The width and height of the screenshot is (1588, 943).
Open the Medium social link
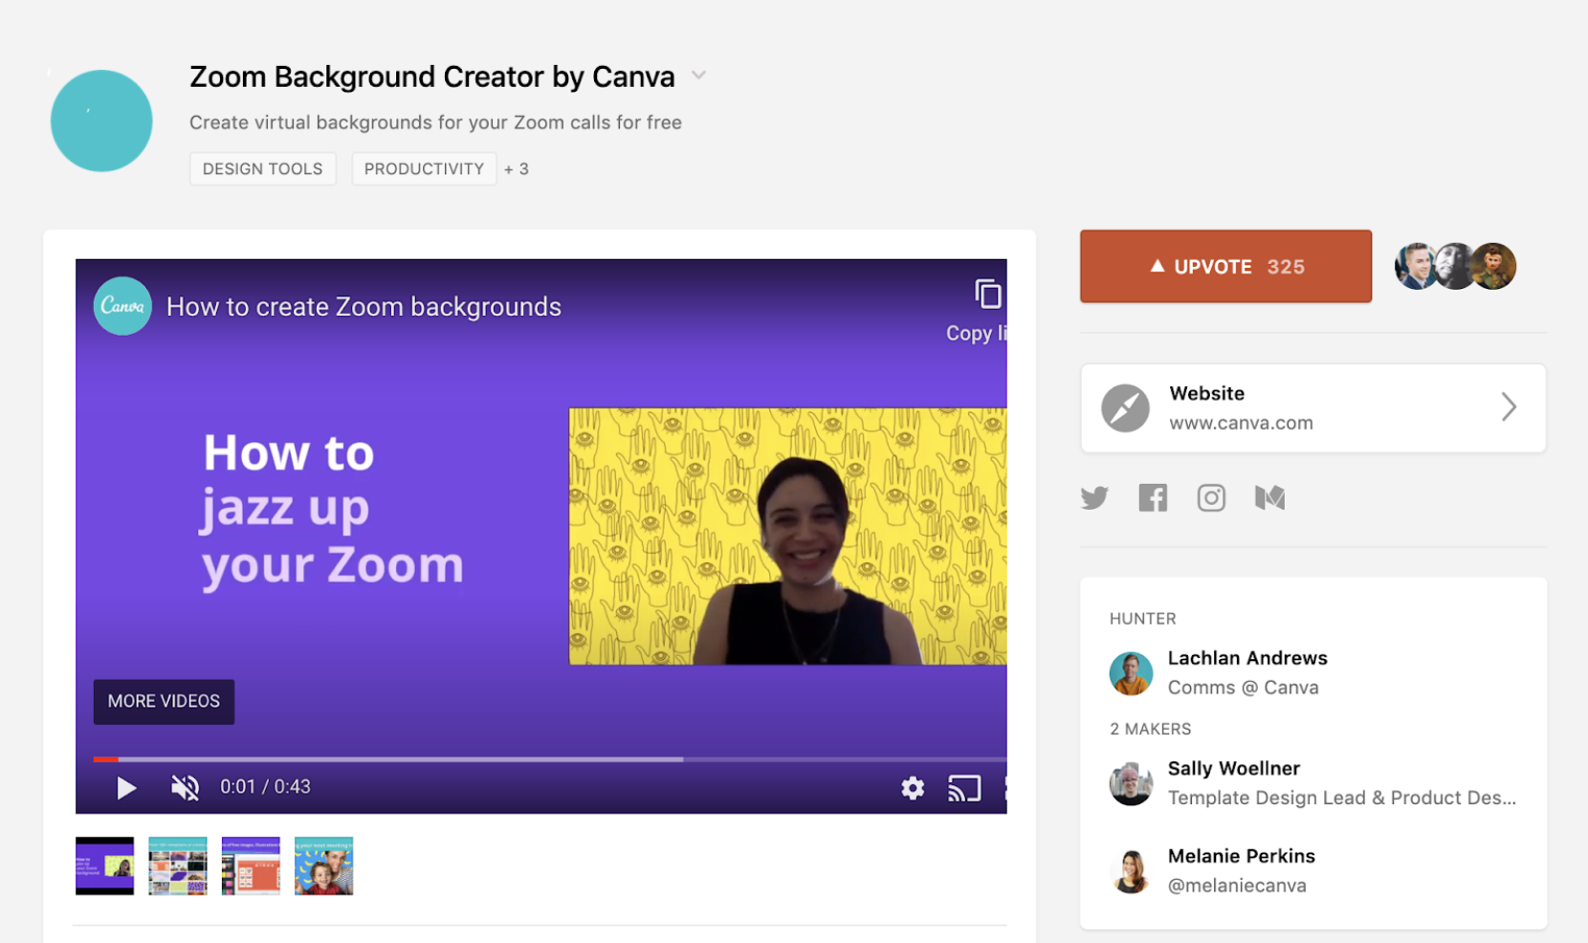1269,498
